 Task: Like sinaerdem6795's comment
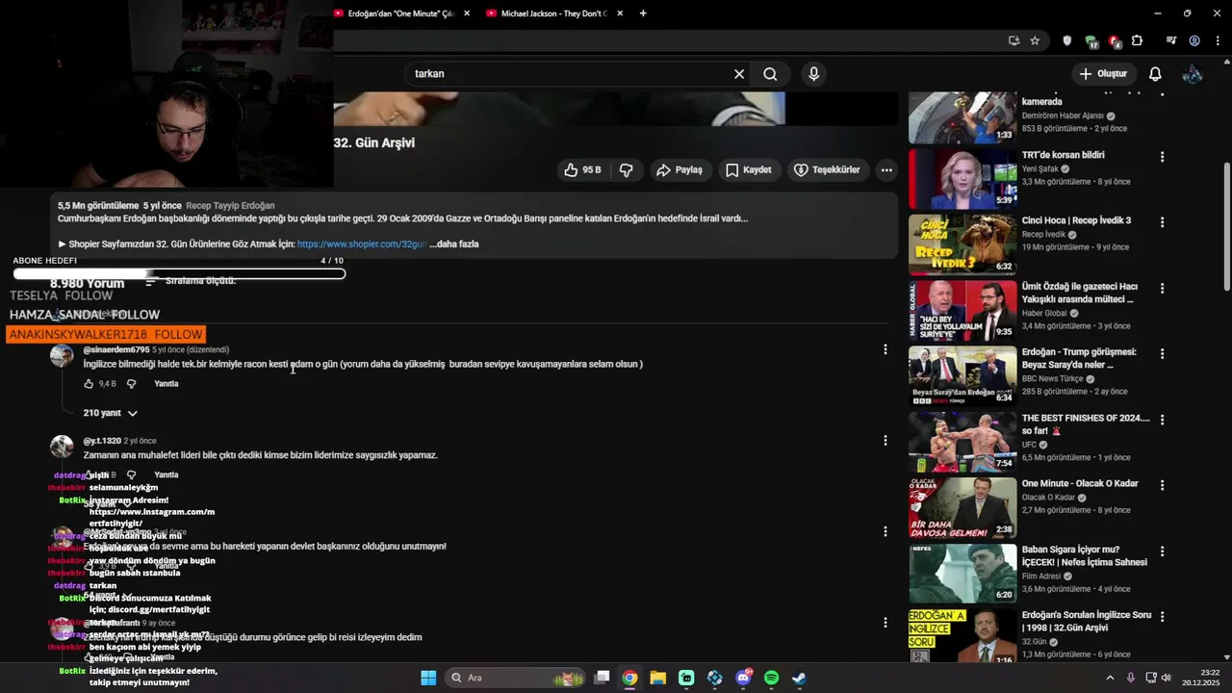click(x=89, y=384)
